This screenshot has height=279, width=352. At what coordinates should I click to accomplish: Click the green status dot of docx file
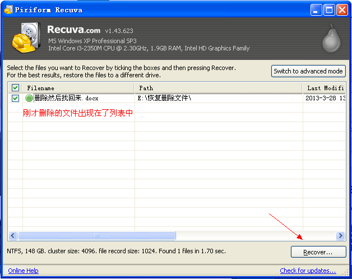(29, 98)
